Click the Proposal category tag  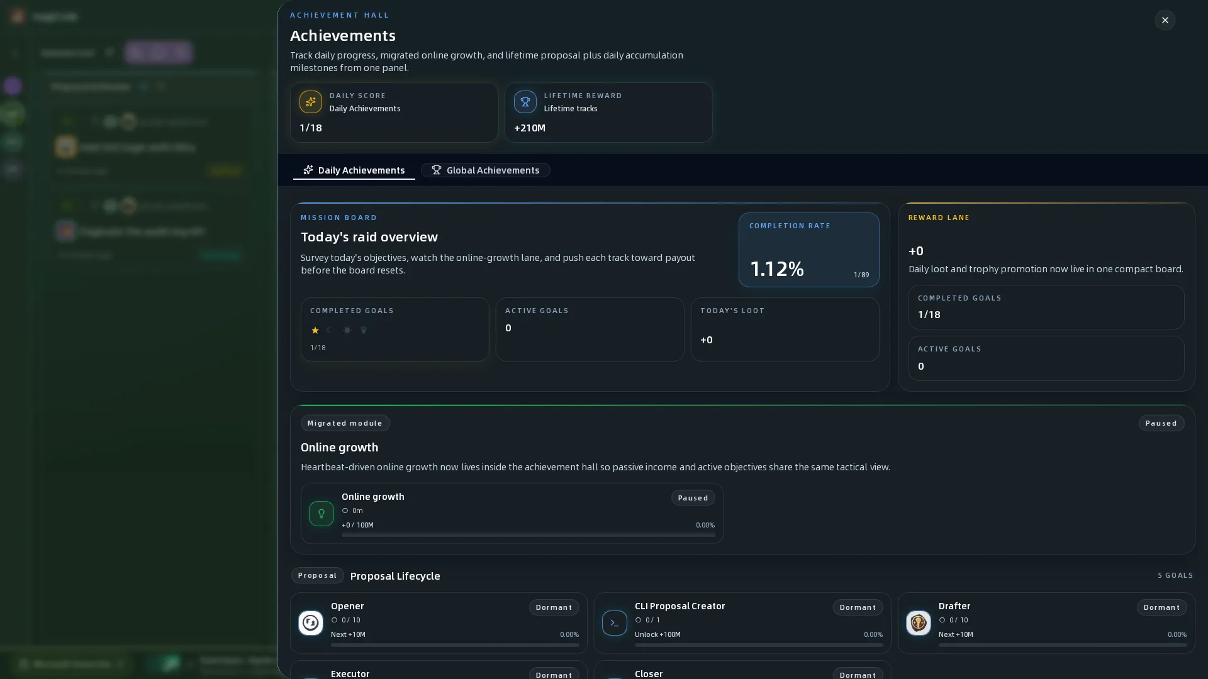tap(317, 575)
